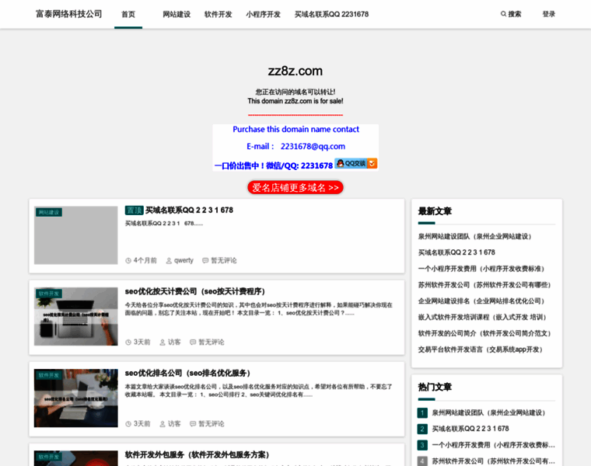This screenshot has height=466, width=591.
Task: Click the number 3 rank badge in 热门文章
Action: (422, 446)
